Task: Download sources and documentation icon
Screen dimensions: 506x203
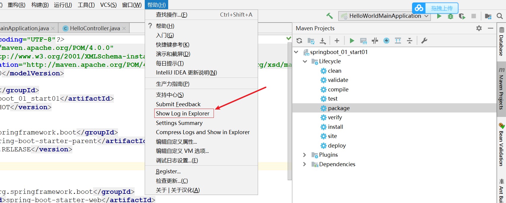Action: (323, 41)
